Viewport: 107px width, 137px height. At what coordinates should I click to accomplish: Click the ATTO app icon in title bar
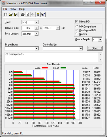(x=4, y=3)
